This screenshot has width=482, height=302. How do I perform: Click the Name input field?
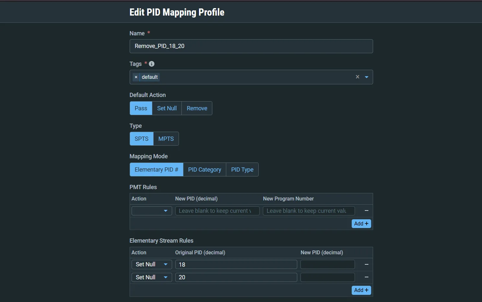tap(251, 46)
